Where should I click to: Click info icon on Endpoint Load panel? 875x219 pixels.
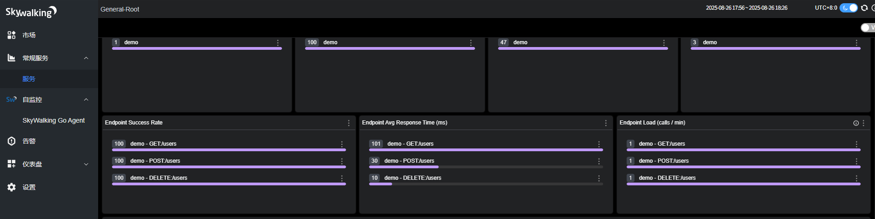[856, 123]
